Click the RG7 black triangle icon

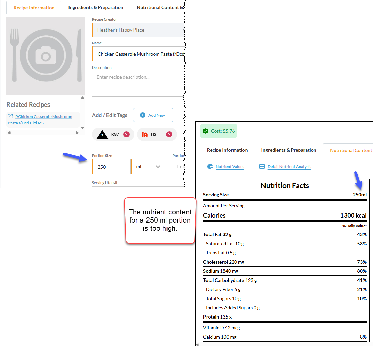click(102, 135)
